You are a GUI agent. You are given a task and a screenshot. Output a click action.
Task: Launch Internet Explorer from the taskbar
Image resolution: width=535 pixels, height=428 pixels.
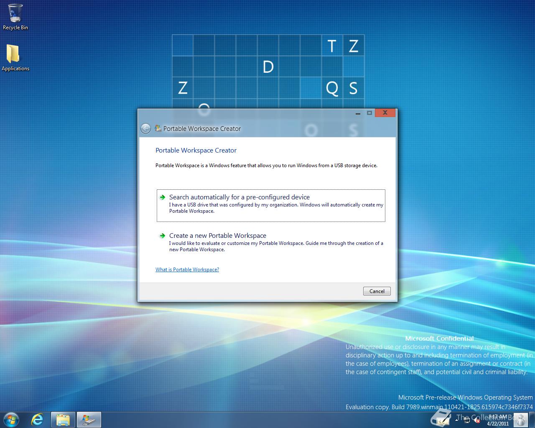(x=38, y=420)
